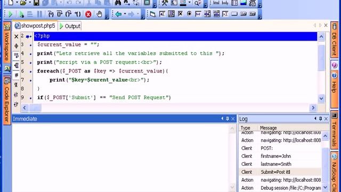
Task: Click editor vertical scrollbar down arrow
Action: [x=321, y=99]
